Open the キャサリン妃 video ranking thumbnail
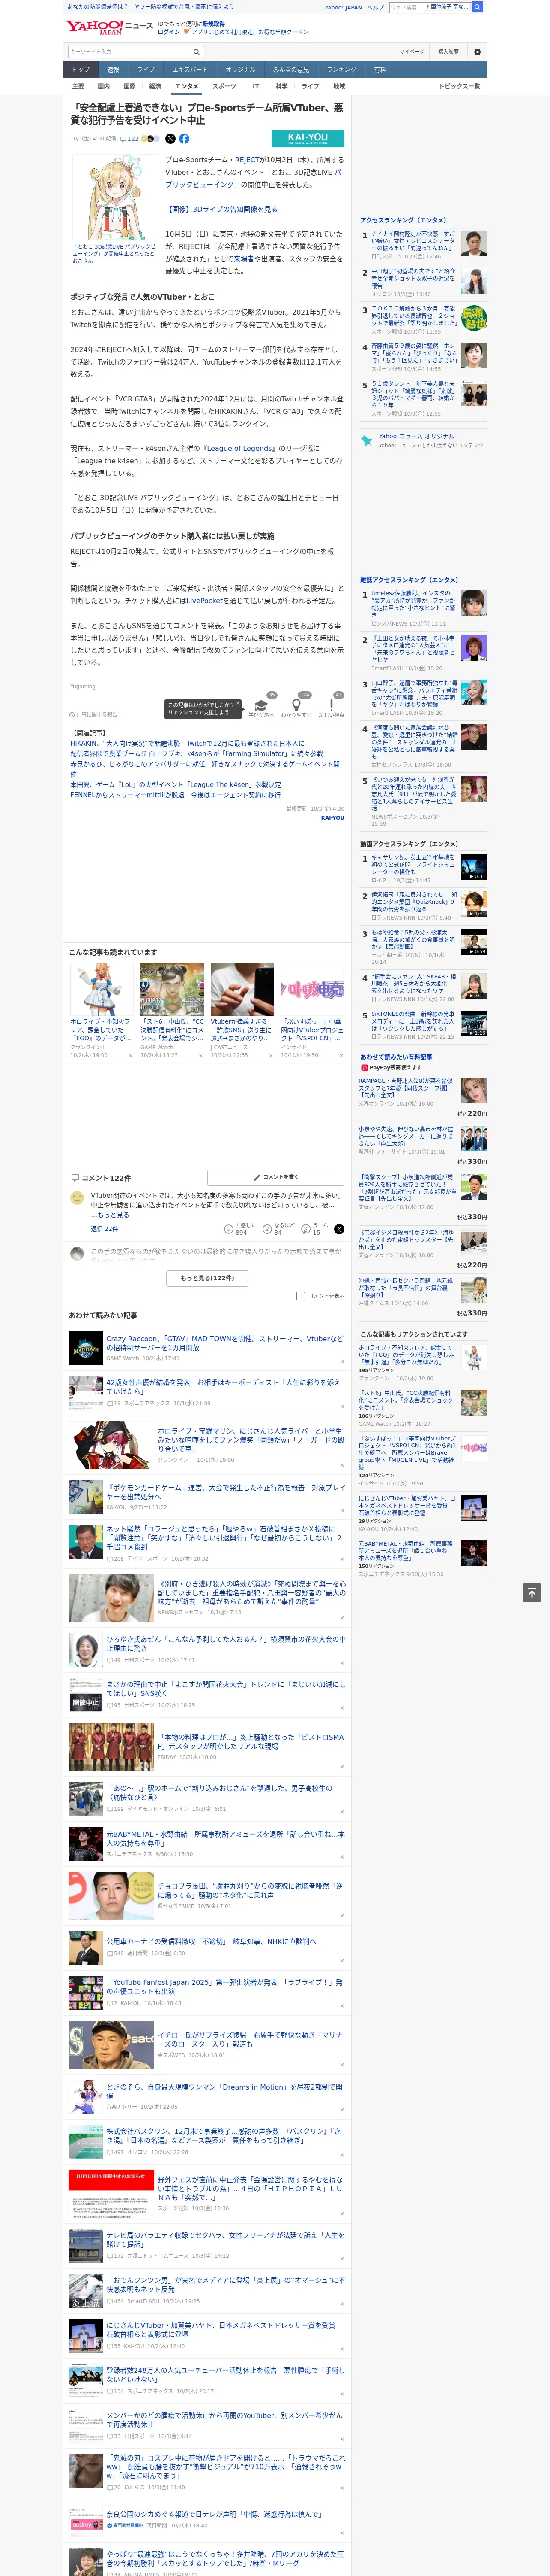The height and width of the screenshot is (2576, 550). 473,866
